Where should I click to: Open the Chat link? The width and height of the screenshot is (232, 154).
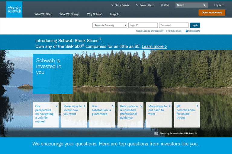[167, 5]
